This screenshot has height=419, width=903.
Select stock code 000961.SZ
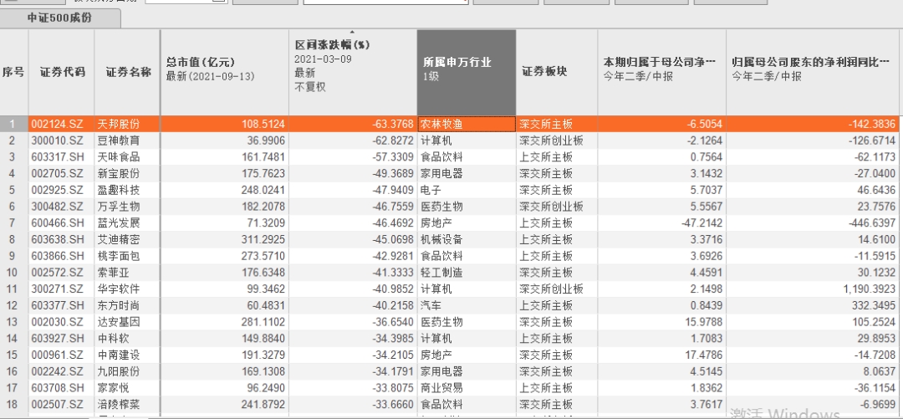click(62, 355)
